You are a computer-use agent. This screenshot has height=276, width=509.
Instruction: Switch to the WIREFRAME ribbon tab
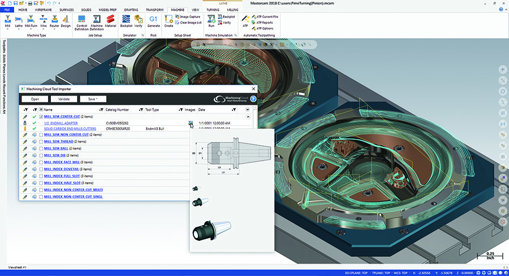point(43,10)
